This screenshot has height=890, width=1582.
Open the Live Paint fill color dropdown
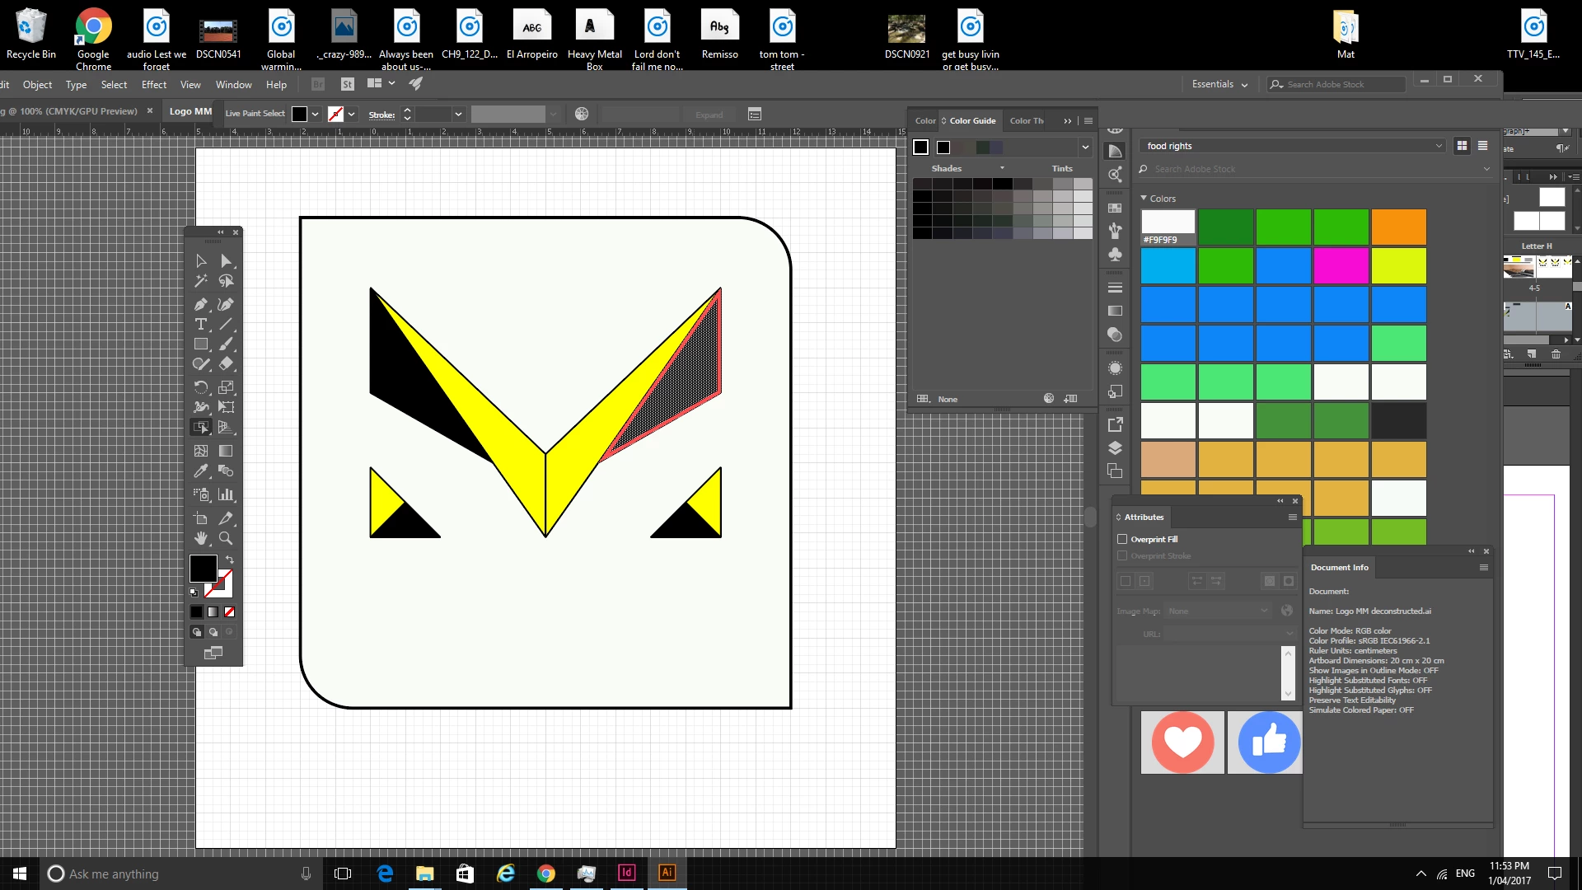click(x=316, y=115)
